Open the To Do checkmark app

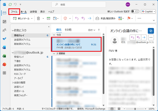[4, 39]
